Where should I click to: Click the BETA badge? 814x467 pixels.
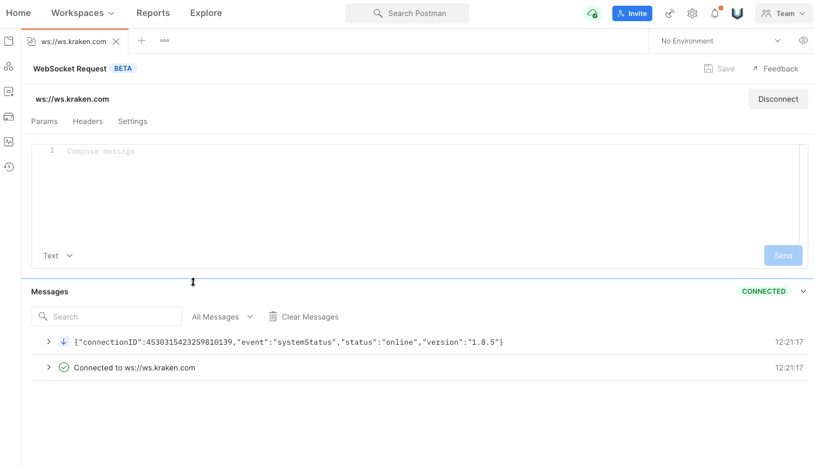pyautogui.click(x=123, y=69)
